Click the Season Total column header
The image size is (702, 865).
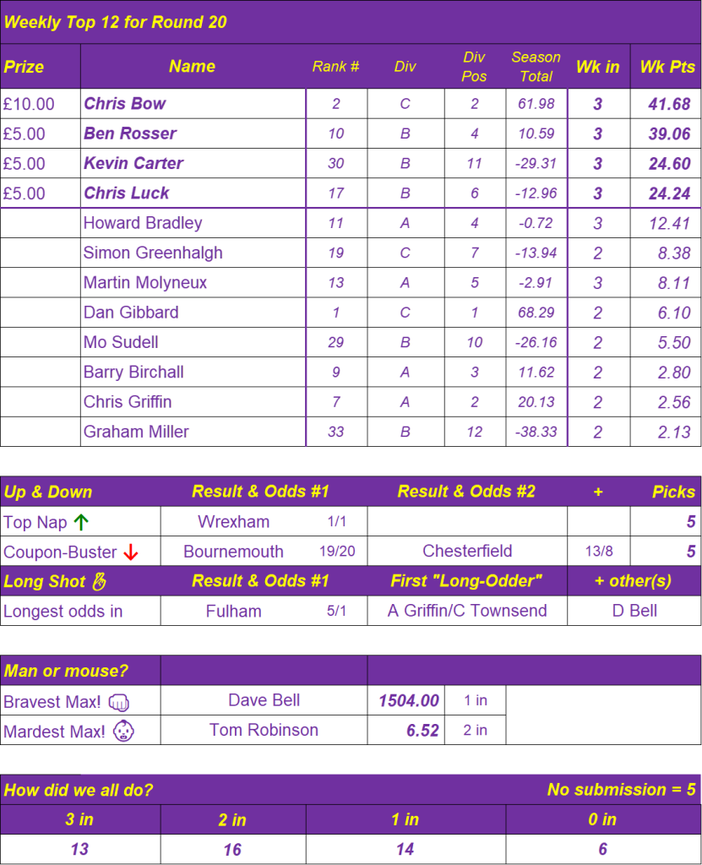tap(536, 67)
